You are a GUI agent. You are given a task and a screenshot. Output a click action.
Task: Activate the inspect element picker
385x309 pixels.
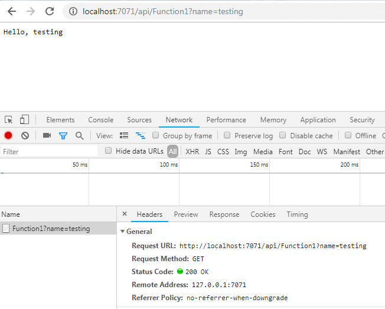coord(9,120)
